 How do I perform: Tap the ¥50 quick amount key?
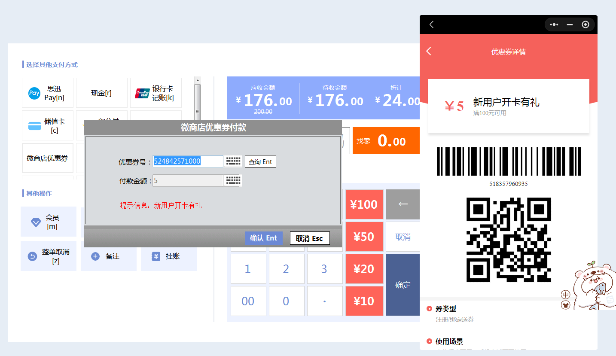pos(364,237)
